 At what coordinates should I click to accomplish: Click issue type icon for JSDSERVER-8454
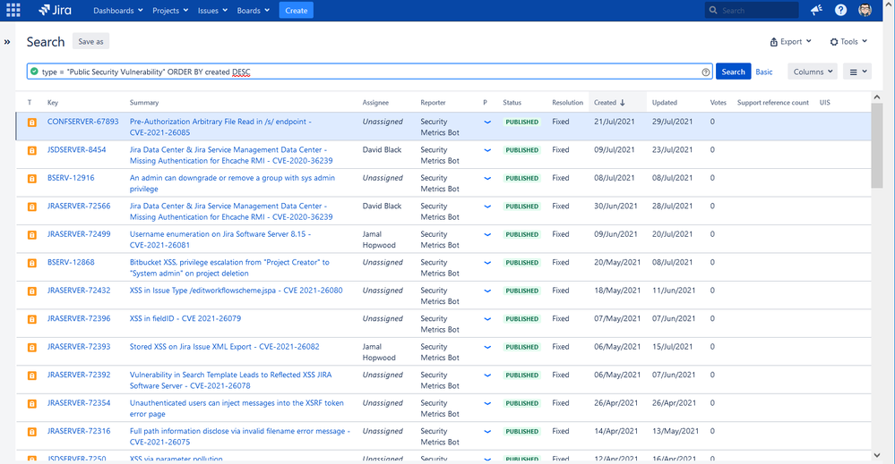point(32,150)
